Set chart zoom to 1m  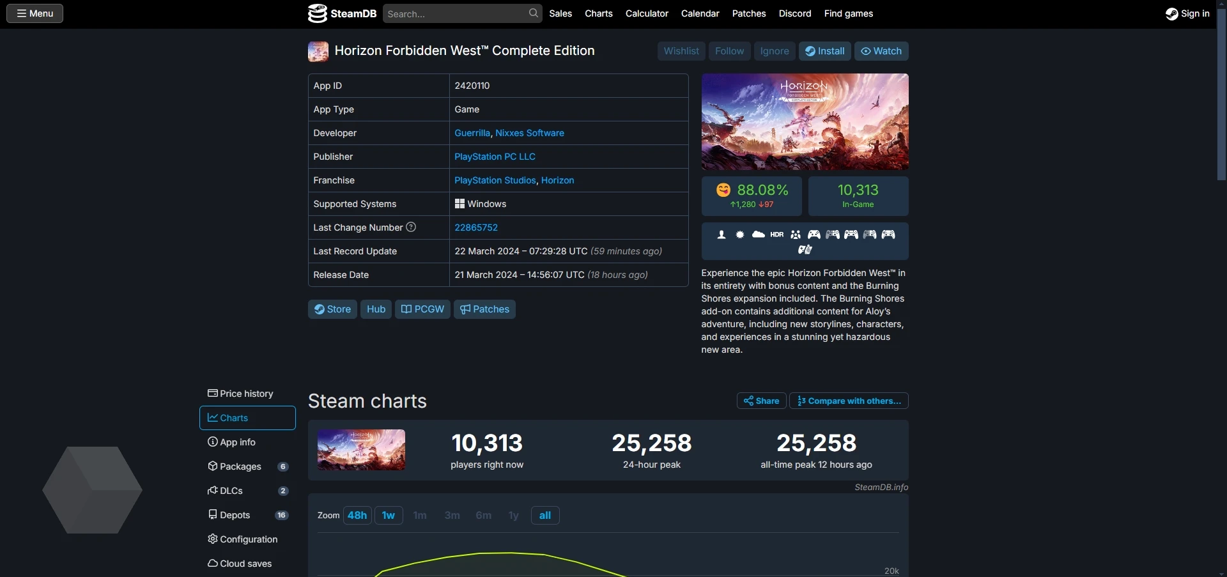tap(420, 515)
